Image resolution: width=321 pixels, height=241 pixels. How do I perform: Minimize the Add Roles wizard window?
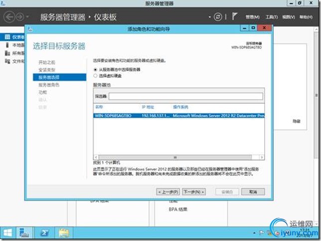point(244,28)
